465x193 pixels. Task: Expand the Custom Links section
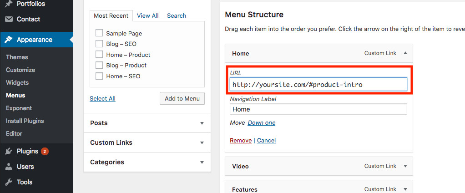[x=202, y=143]
